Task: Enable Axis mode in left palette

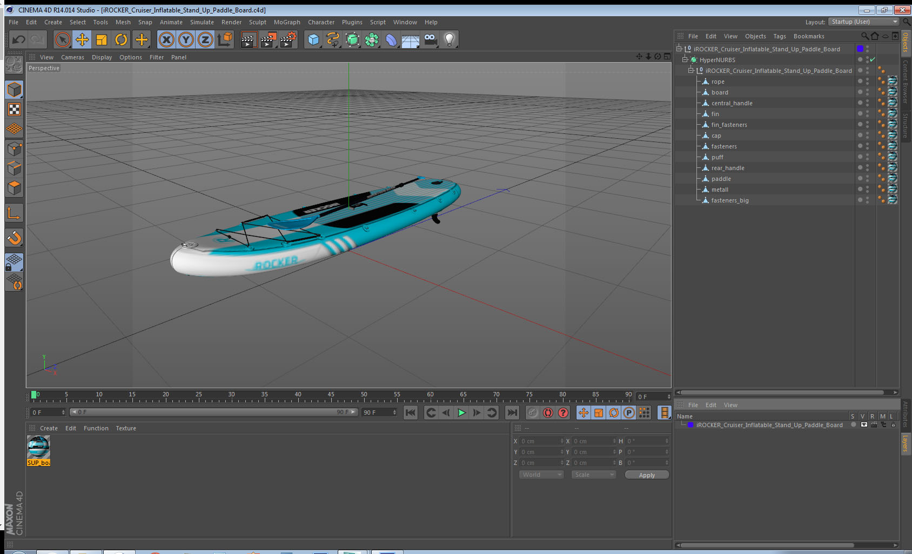Action: click(x=14, y=213)
